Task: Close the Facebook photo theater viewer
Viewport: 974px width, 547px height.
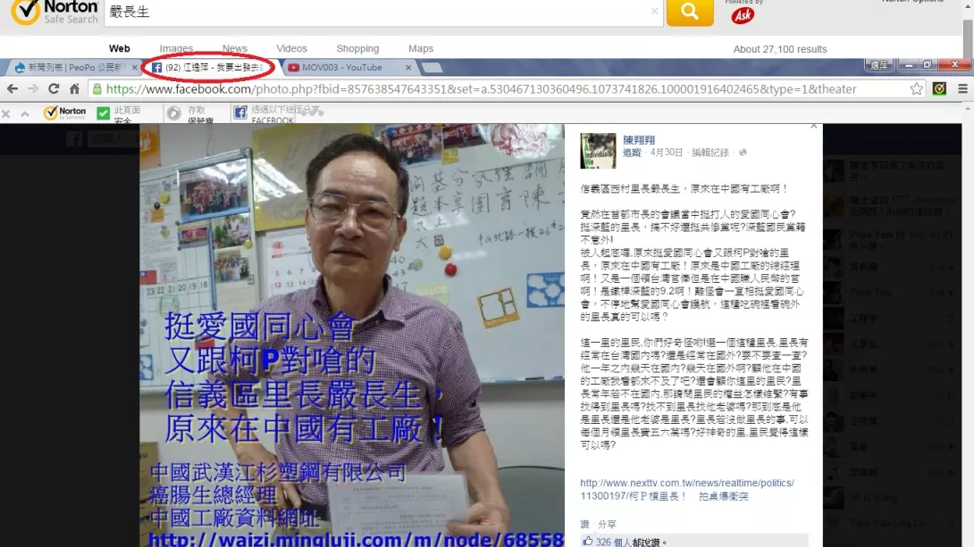Action: 813,127
